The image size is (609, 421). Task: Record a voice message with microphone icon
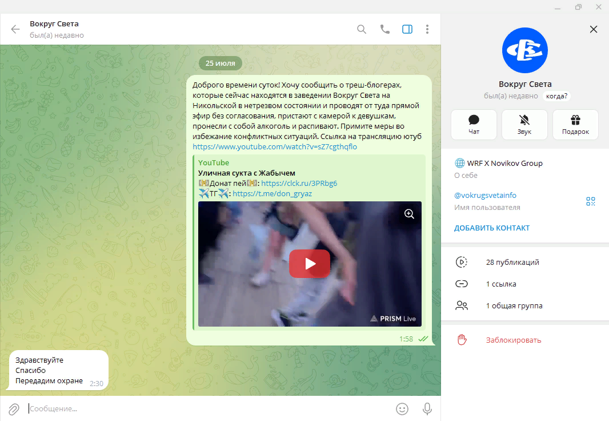click(x=427, y=409)
